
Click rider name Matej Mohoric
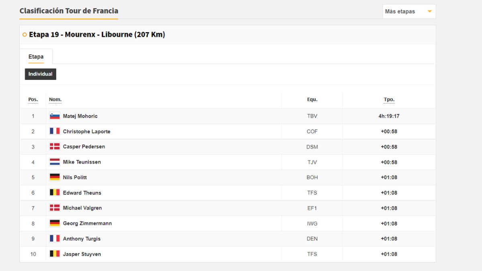click(80, 116)
